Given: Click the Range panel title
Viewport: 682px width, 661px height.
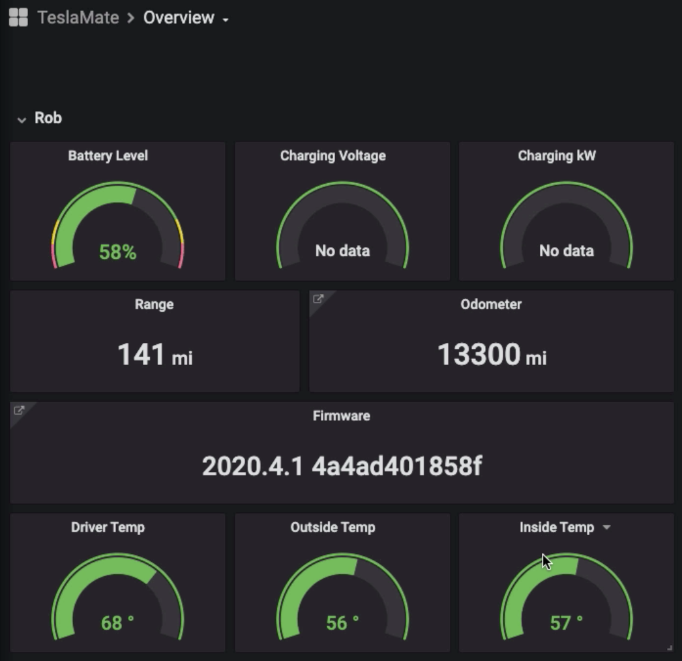Looking at the screenshot, I should pyautogui.click(x=154, y=304).
